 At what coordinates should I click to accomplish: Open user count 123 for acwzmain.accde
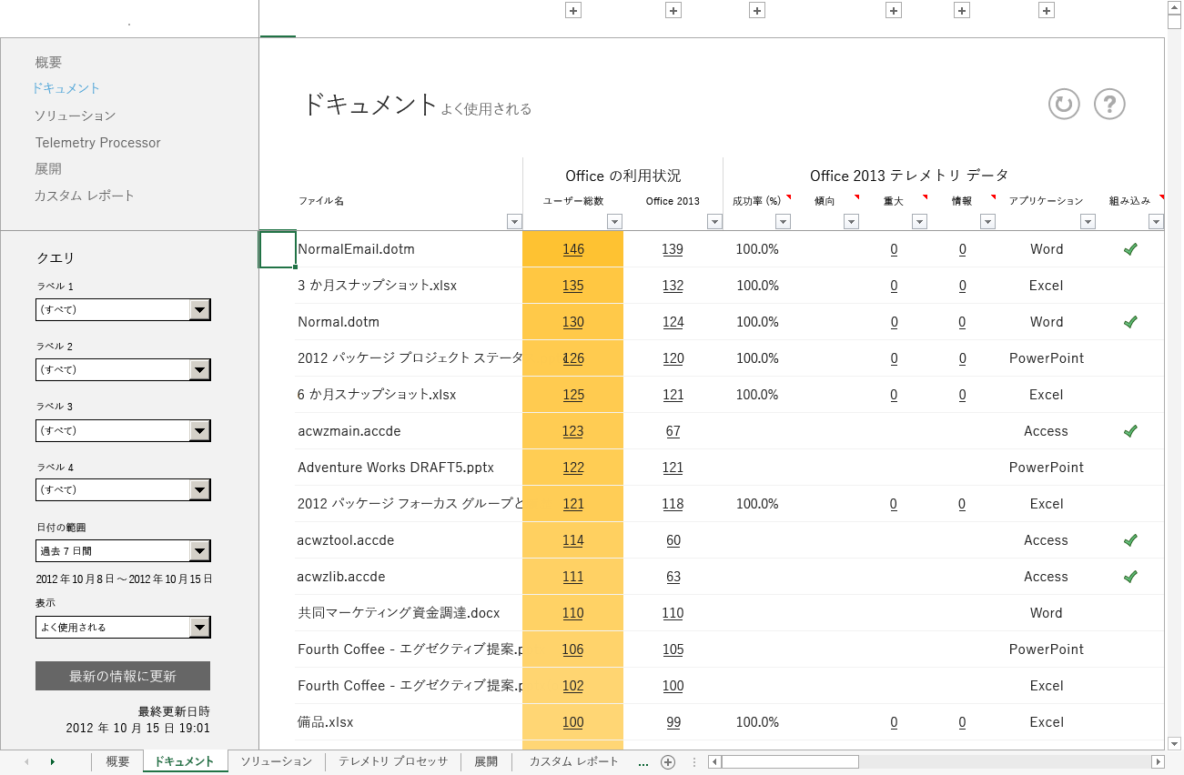pyautogui.click(x=573, y=431)
